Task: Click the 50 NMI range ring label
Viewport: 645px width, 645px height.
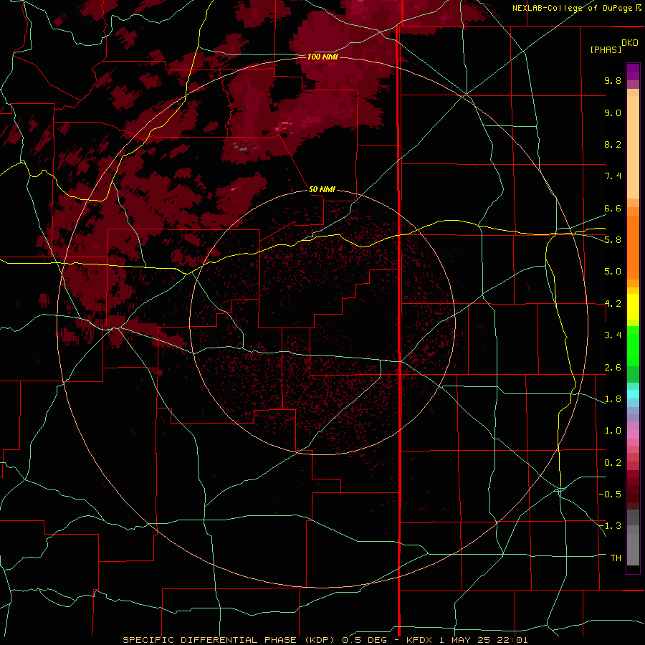Action: point(322,189)
